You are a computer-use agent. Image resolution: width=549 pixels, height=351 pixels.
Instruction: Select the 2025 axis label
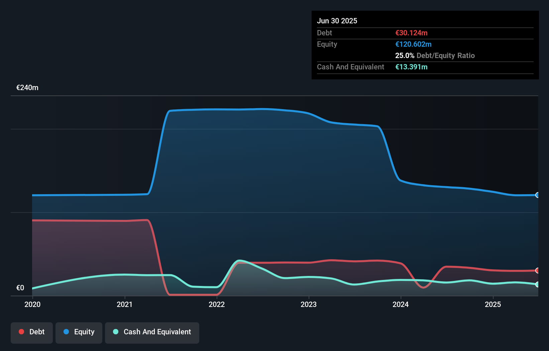493,304
